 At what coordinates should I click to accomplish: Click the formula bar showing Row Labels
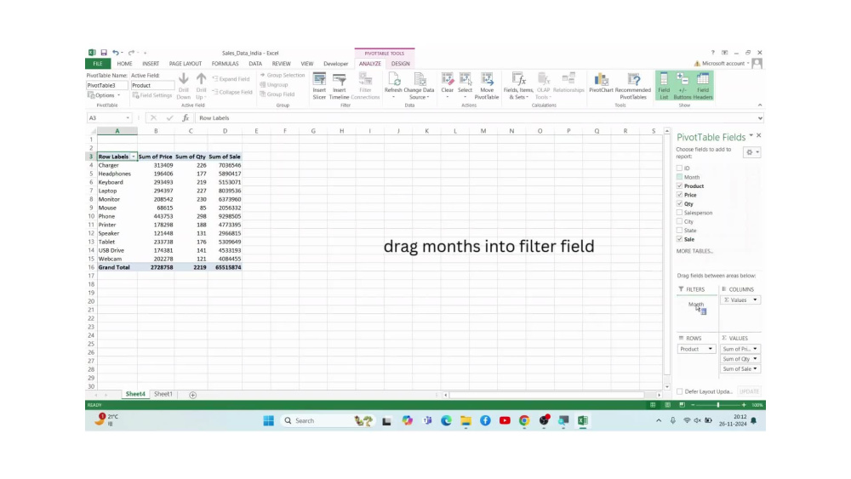pos(477,117)
